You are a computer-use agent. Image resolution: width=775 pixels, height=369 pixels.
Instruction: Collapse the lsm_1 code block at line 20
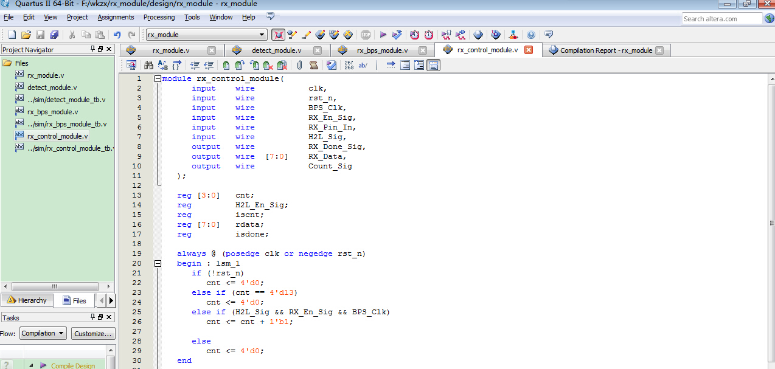(x=158, y=263)
